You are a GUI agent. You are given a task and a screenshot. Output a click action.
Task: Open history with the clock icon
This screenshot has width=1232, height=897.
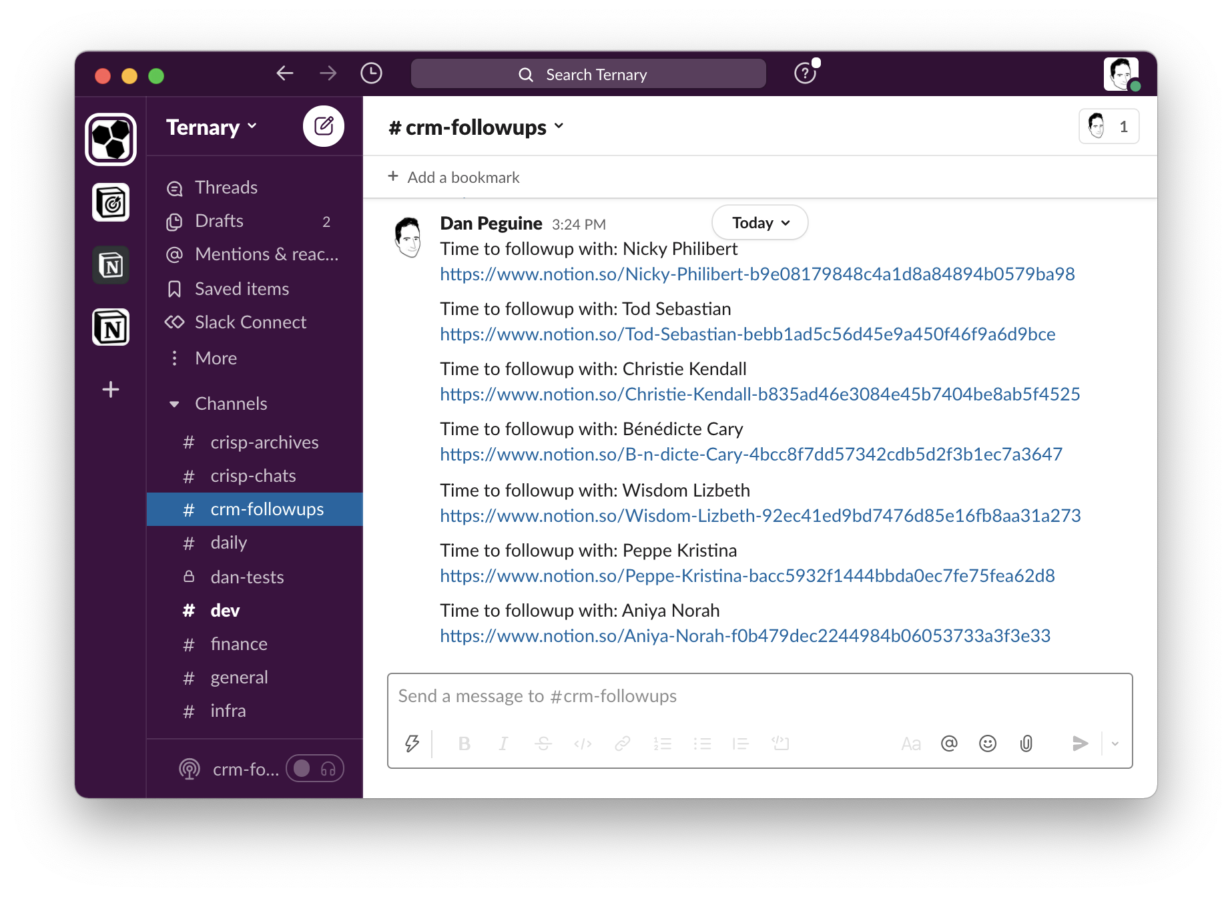pos(372,73)
